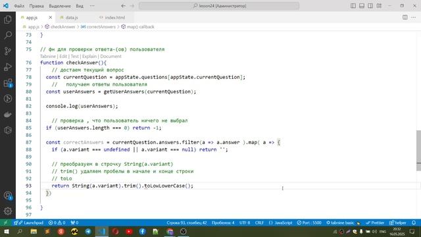
Task: Click the Edit code lens link
Action: [63, 57]
